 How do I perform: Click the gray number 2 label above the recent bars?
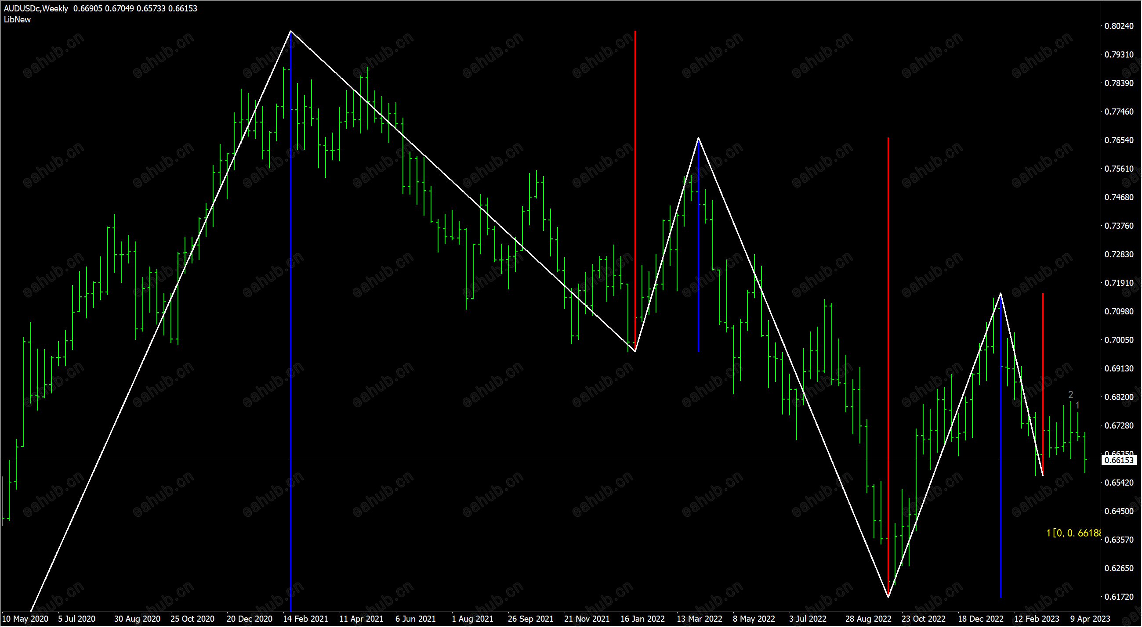(x=1071, y=395)
